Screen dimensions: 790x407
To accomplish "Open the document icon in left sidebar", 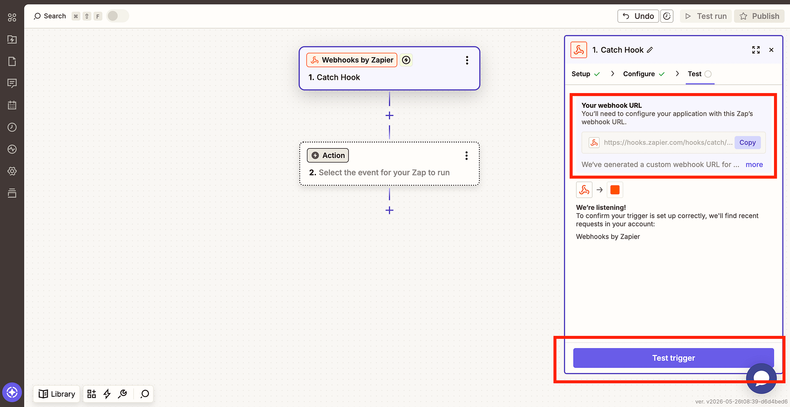I will [12, 61].
